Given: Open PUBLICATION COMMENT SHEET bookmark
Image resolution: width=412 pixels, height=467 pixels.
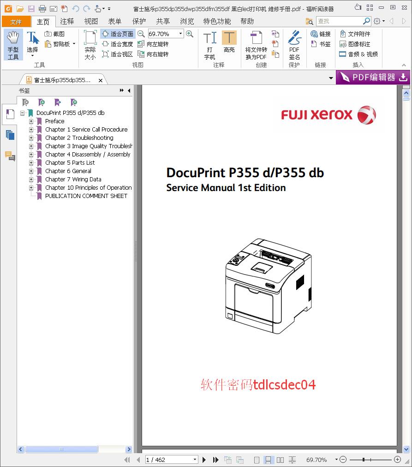Looking at the screenshot, I should coord(86,196).
